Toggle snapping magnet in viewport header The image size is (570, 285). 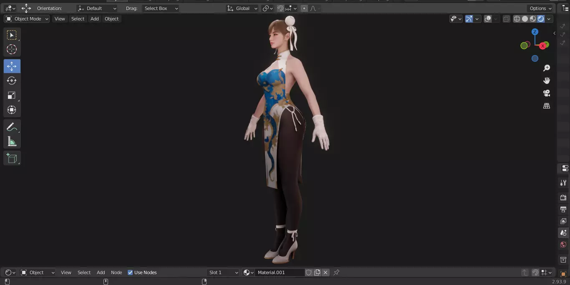point(280,8)
